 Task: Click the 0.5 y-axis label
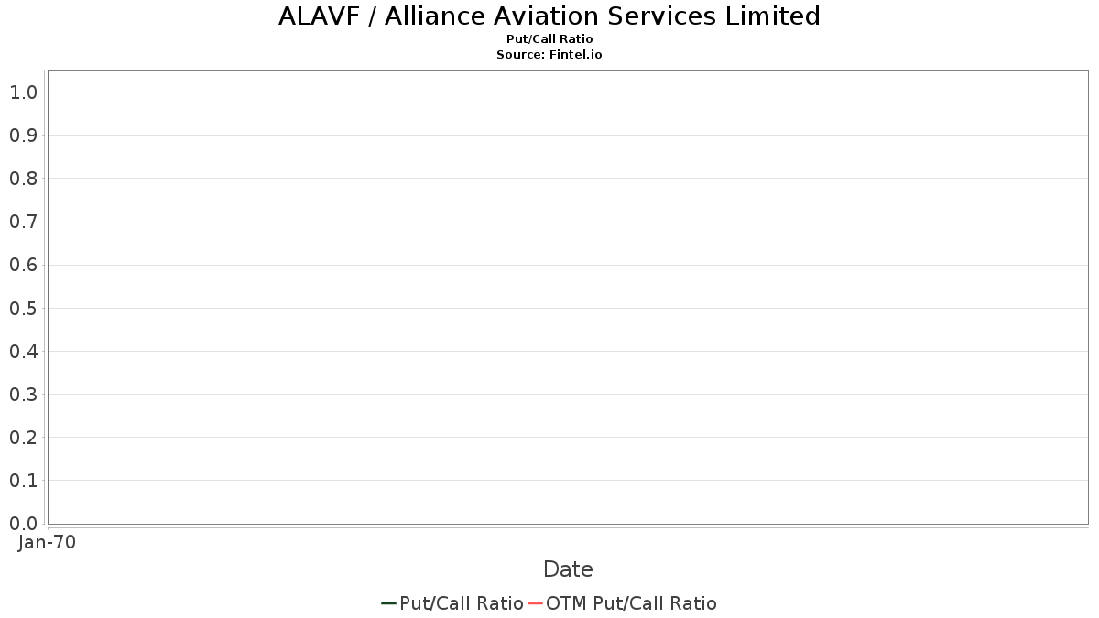click(x=23, y=309)
